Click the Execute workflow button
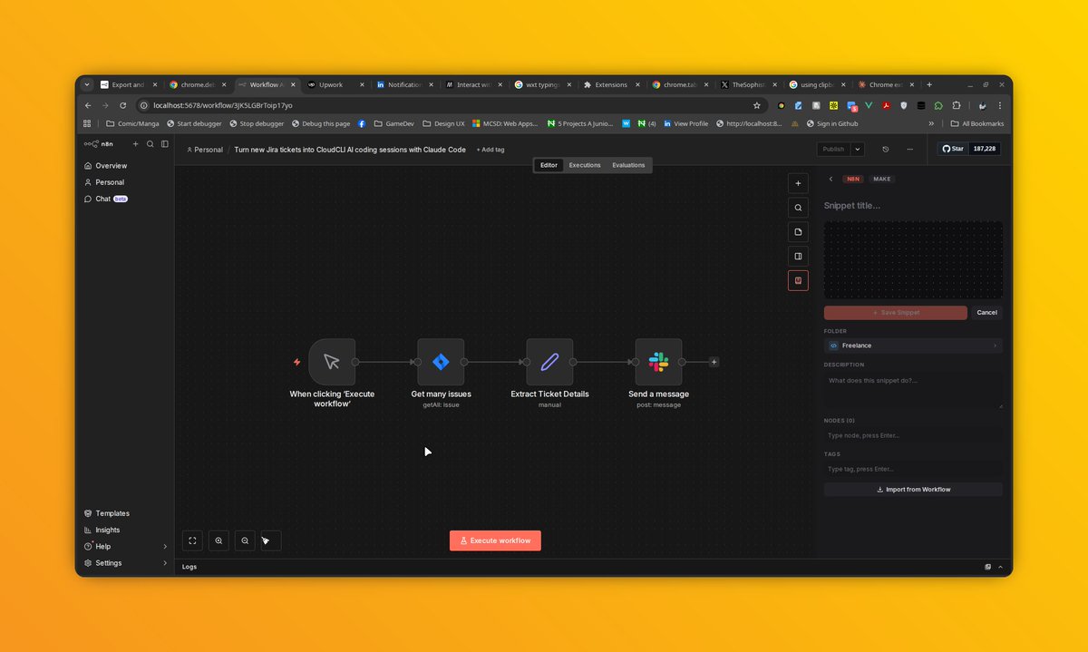Image resolution: width=1088 pixels, height=652 pixels. pyautogui.click(x=495, y=540)
